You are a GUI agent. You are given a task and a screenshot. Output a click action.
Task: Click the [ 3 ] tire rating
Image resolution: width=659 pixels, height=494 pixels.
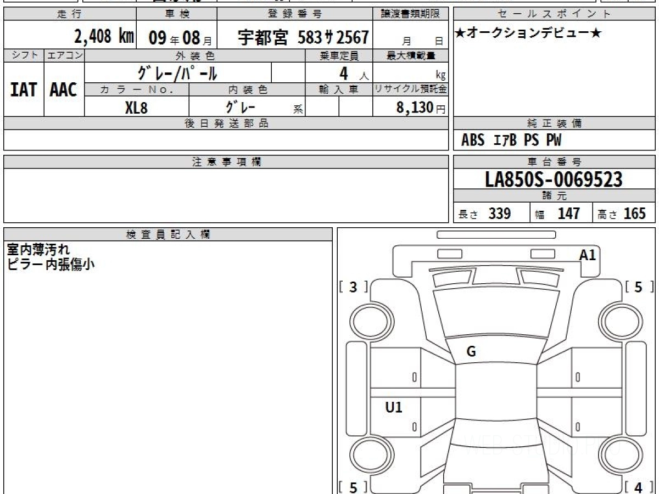353,287
